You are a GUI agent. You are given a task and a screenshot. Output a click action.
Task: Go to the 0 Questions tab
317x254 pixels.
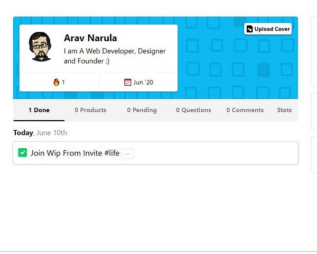pyautogui.click(x=193, y=110)
